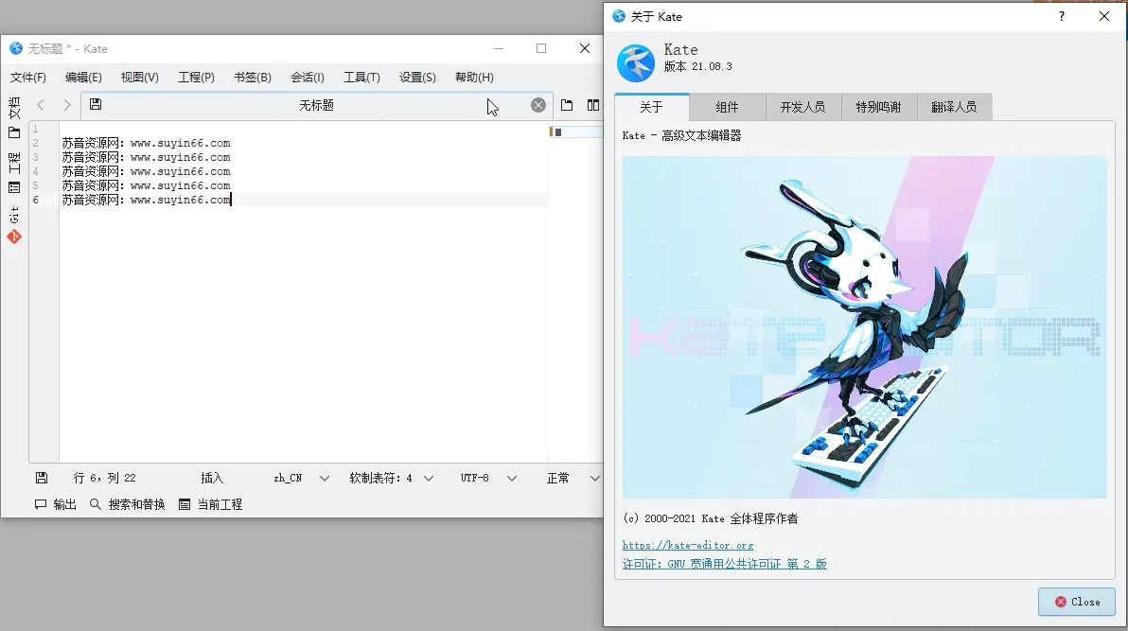Open the 软制表符: 4 indentation dropdown
1128x631 pixels.
tap(392, 478)
